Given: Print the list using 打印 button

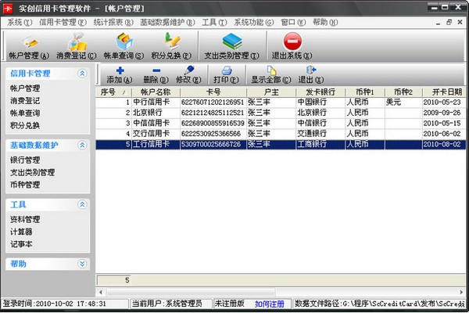Looking at the screenshot, I should pos(226,75).
